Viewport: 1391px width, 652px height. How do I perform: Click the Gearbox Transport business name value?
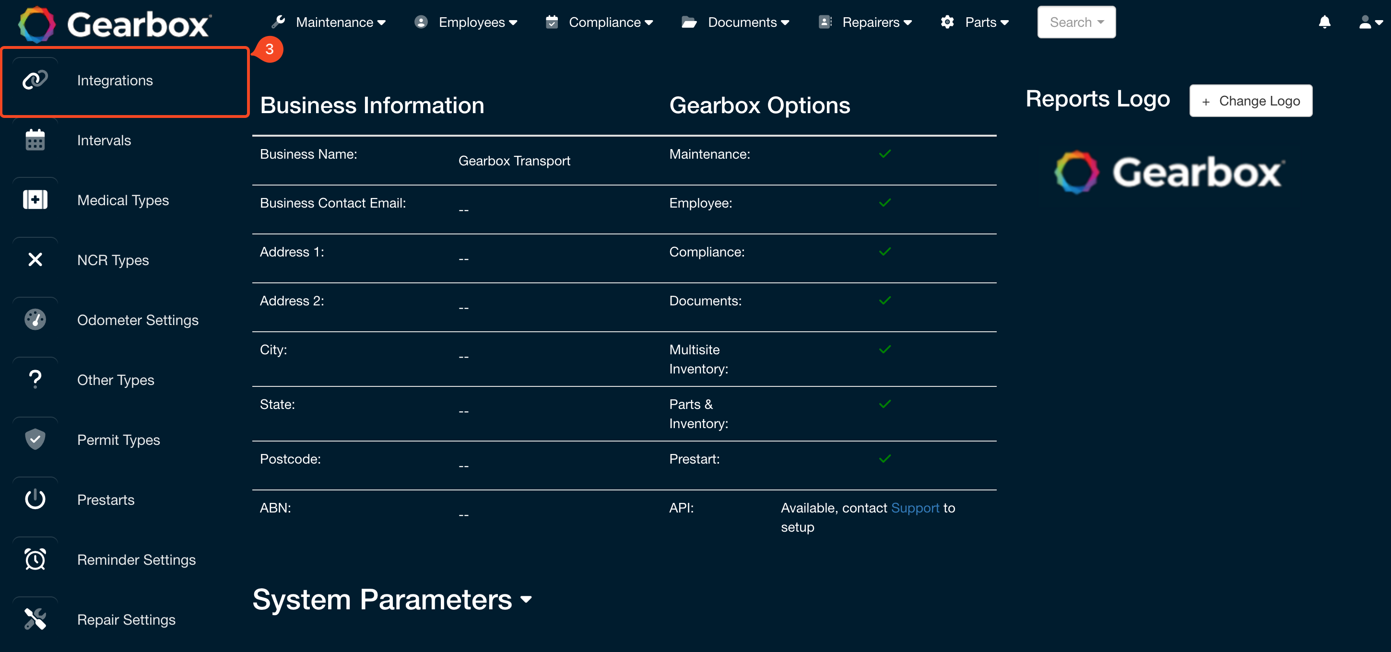click(514, 160)
